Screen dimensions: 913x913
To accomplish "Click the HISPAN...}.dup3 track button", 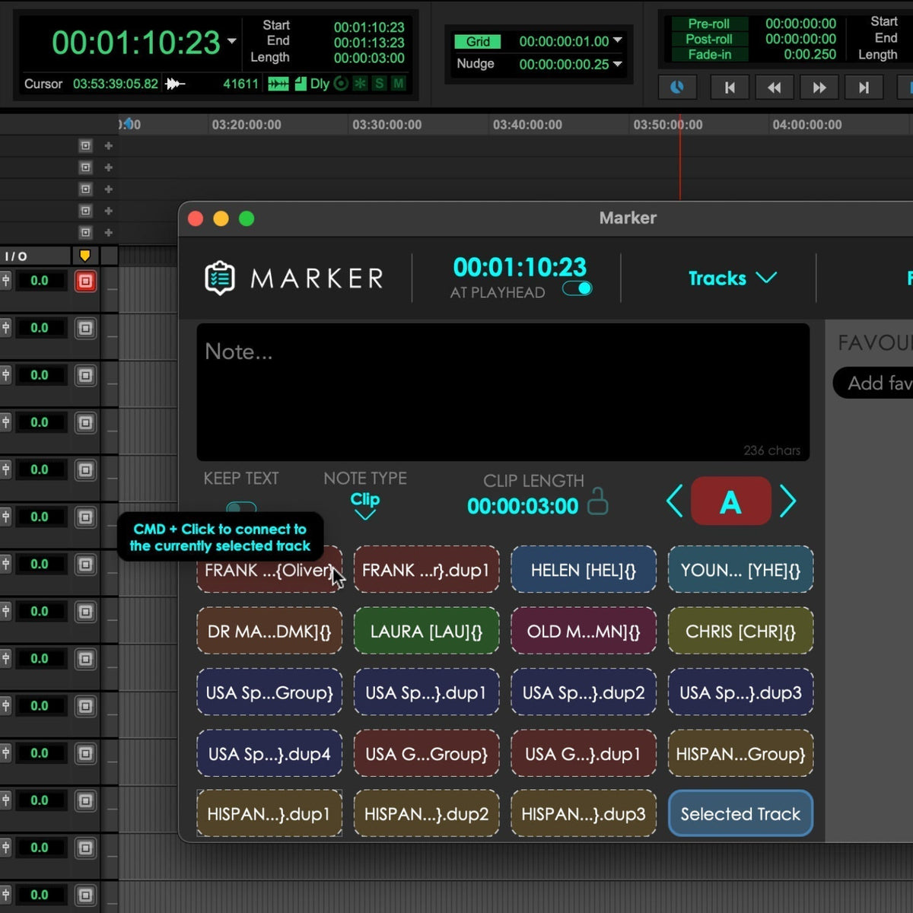I will point(584,814).
